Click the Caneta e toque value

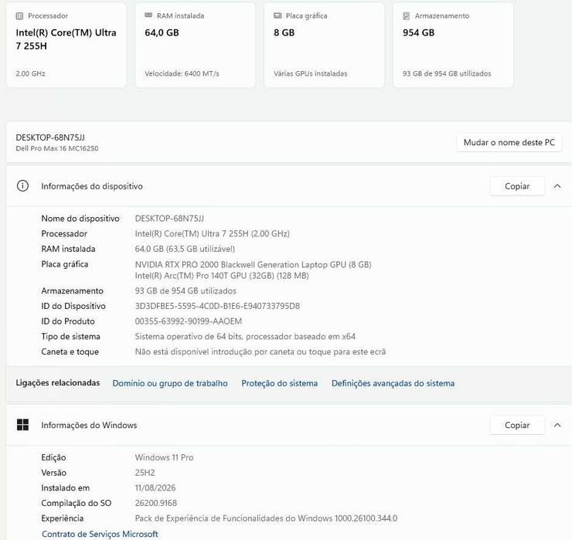[x=260, y=352]
